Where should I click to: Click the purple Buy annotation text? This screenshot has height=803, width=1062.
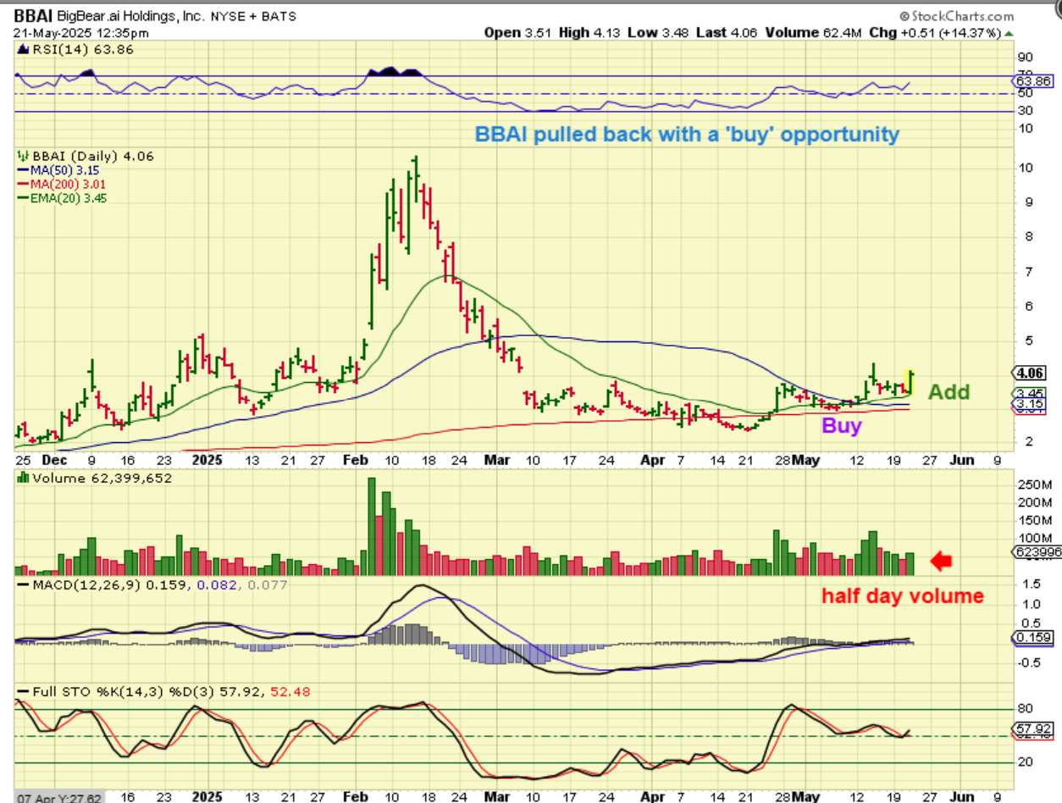(842, 426)
